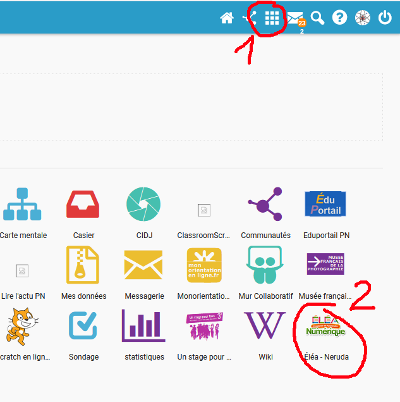Launch the Carte mentale app
This screenshot has height=402, width=400.
(x=23, y=204)
